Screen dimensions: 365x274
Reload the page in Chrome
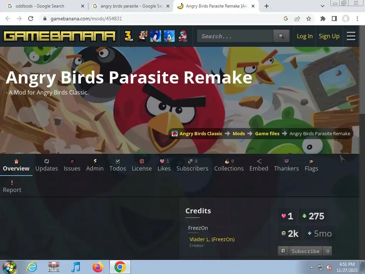tap(31, 19)
